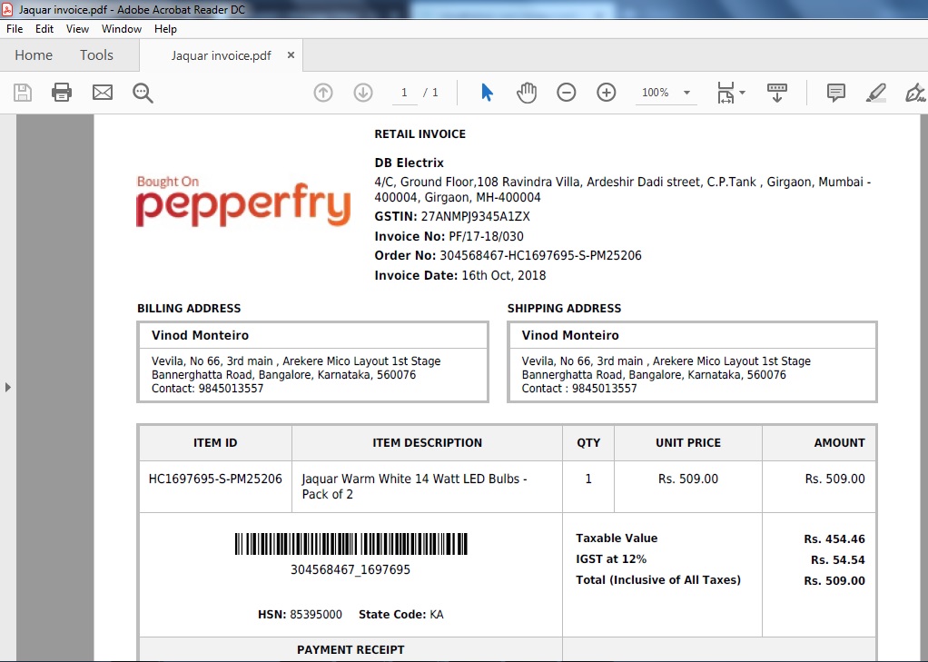
Task: Open the 100% zoom level dropdown
Action: click(686, 93)
